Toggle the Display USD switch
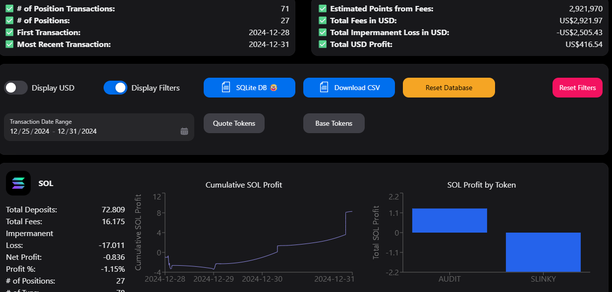 [16, 88]
